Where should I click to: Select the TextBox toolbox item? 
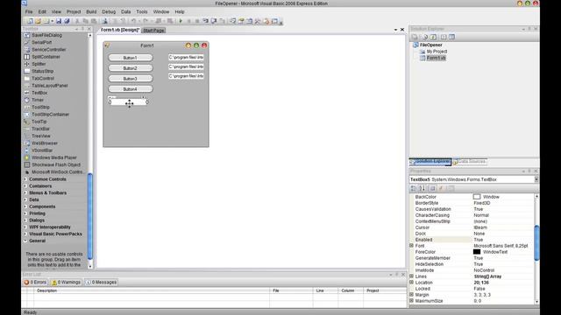(x=39, y=93)
